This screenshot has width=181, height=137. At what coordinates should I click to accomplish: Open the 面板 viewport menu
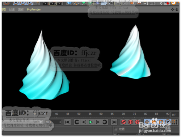click(x=21, y=9)
